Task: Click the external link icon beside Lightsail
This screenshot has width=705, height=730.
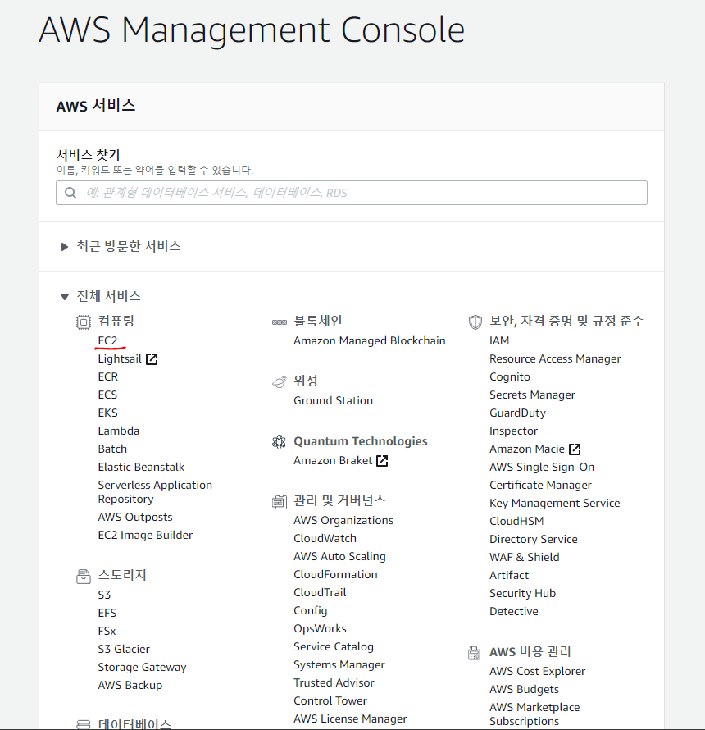Action: click(152, 359)
